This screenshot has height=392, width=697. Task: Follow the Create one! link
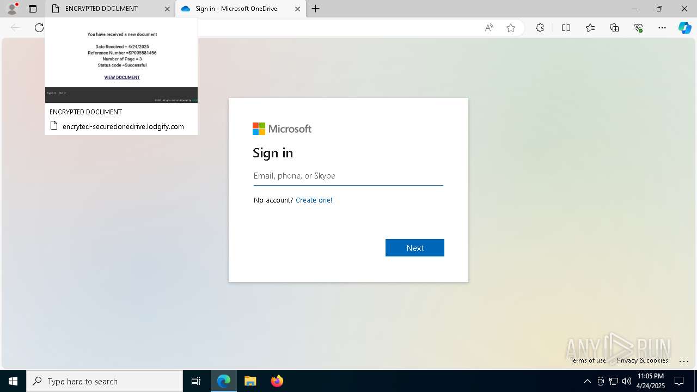(x=314, y=200)
